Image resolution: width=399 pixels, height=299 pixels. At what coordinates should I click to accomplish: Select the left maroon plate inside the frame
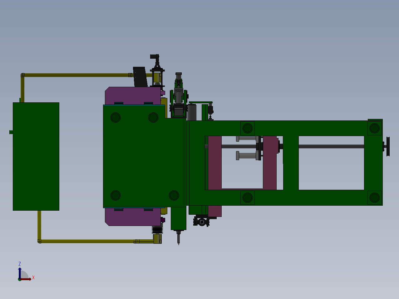click(215, 163)
